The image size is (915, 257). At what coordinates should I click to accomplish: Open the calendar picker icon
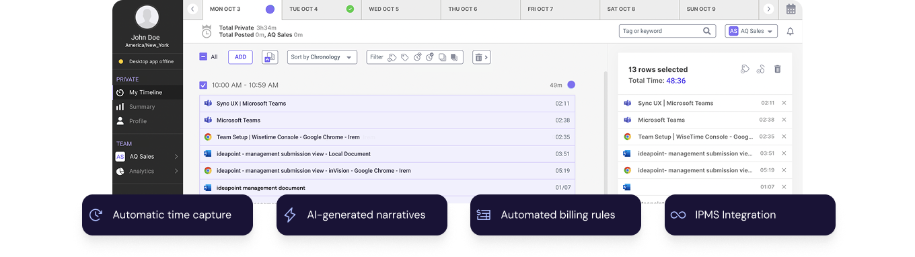pyautogui.click(x=791, y=9)
